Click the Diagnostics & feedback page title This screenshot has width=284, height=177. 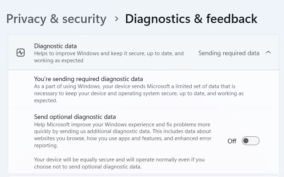pos(191,19)
